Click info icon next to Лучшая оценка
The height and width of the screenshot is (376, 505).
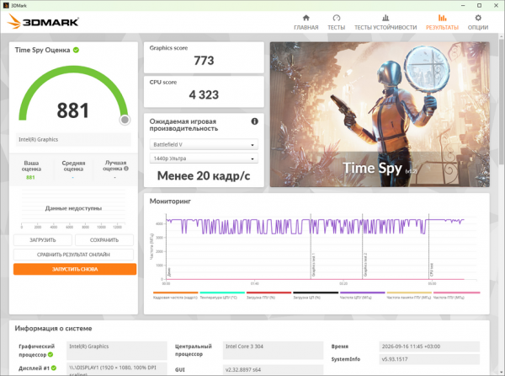point(126,169)
